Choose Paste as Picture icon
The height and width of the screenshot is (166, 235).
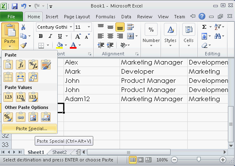click(x=33, y=117)
